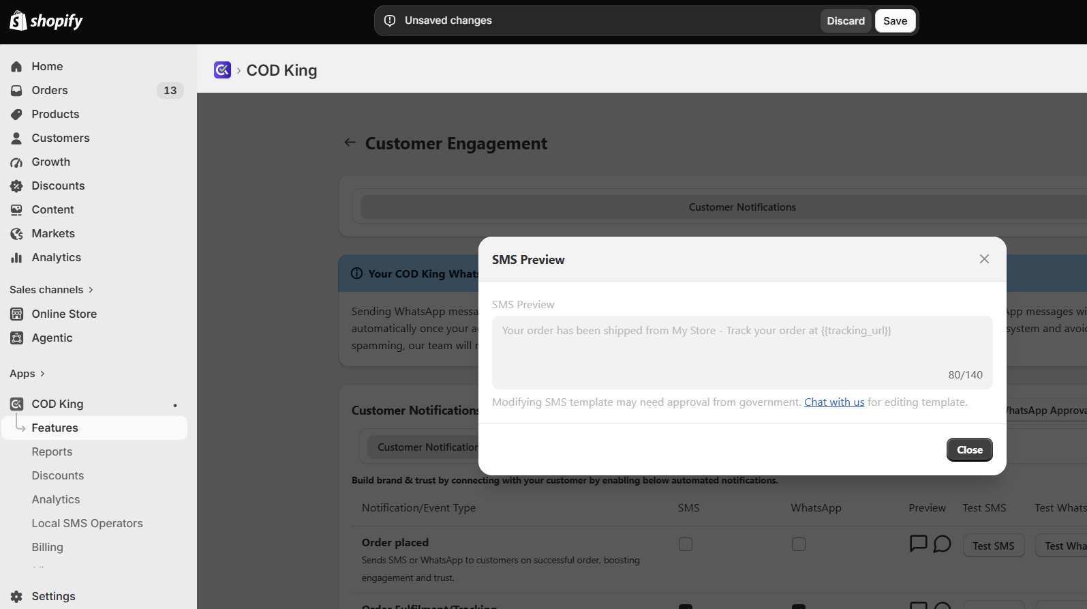
Task: Follow the 'Chat with us' link
Action: pyautogui.click(x=834, y=402)
